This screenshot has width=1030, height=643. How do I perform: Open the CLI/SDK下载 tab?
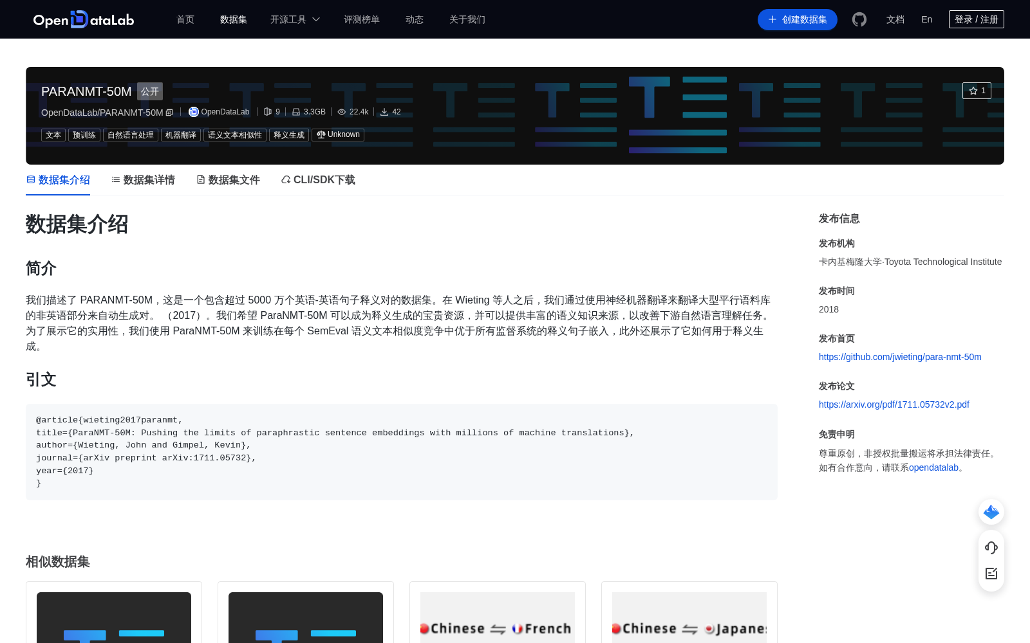coord(318,180)
